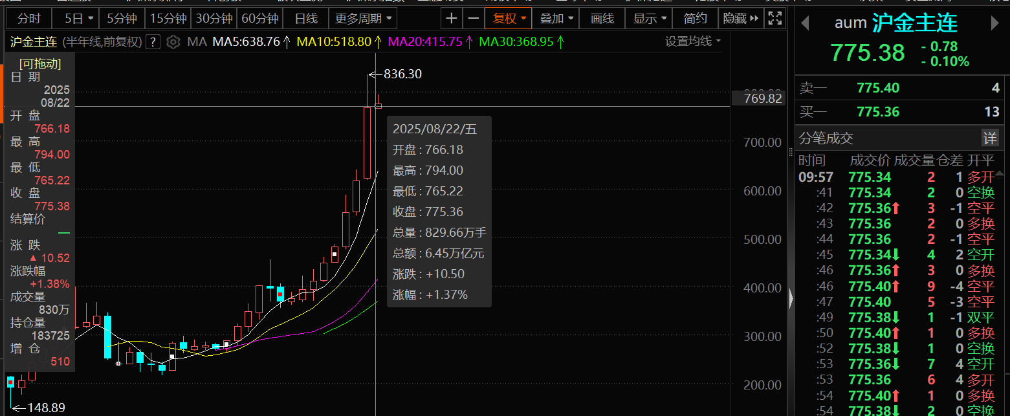Switch to the 日线 daily chart tab
Screen dimensions: 1010x416
coord(306,19)
